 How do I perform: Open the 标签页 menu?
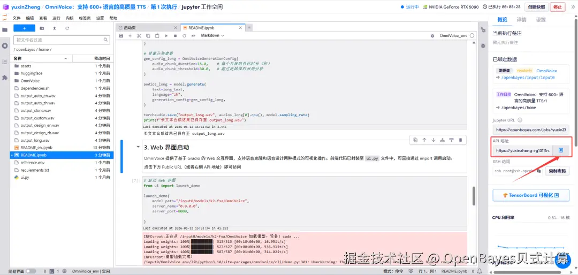(x=85, y=18)
